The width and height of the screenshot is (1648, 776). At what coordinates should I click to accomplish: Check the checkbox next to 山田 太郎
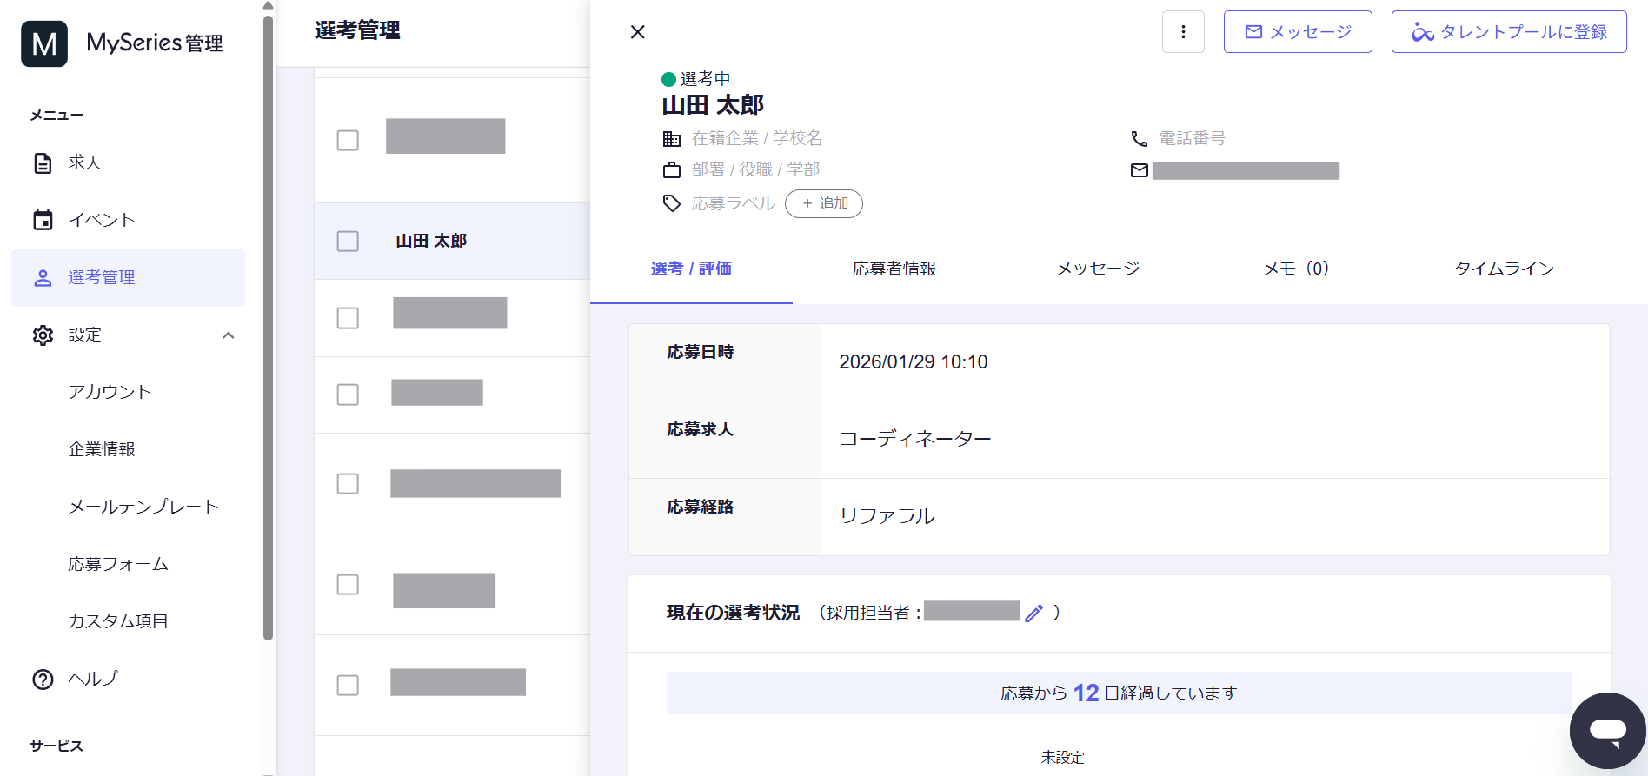pyautogui.click(x=348, y=242)
